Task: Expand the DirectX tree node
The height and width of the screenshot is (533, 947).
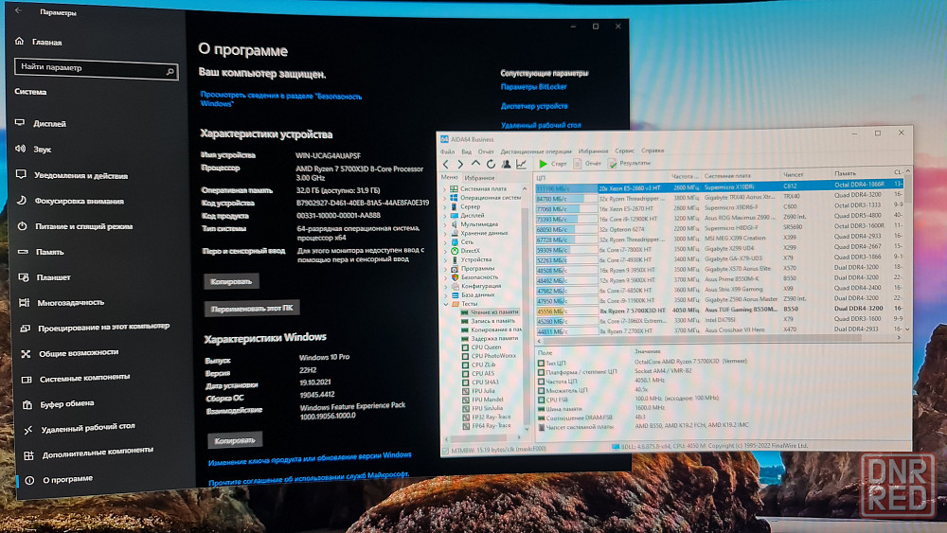Action: point(445,251)
